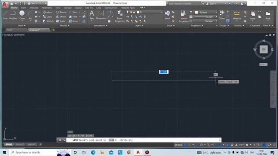Click the Stretch tool

point(48,21)
